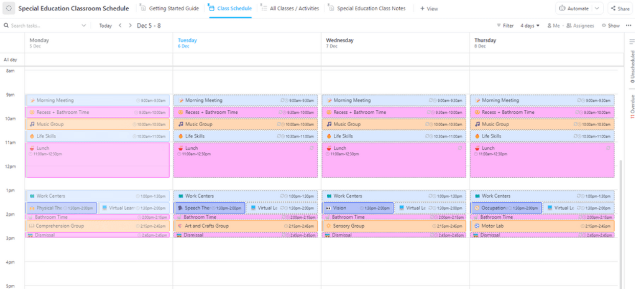This screenshot has height=289, width=635.
Task: Click the workspace icon beside the schedule title
Action: pos(9,8)
